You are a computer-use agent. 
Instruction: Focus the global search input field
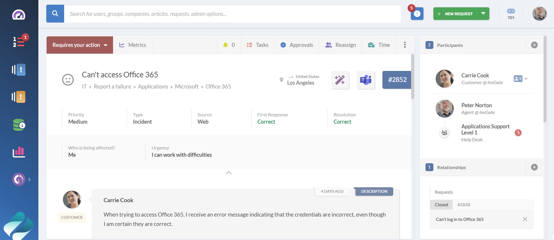click(x=232, y=14)
